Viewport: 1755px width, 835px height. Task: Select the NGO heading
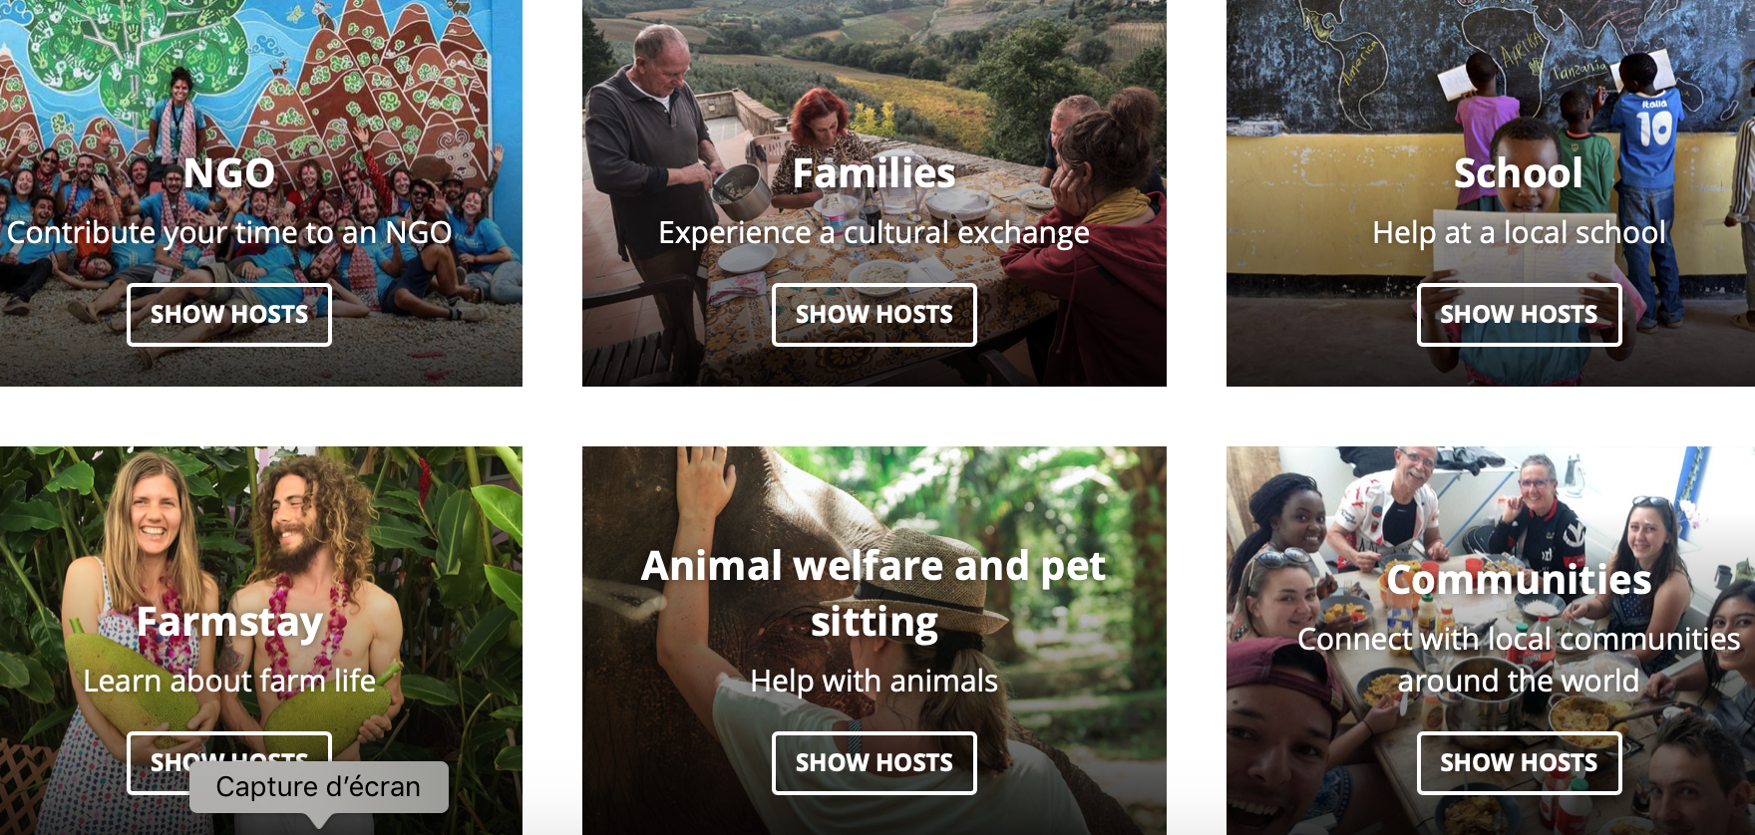pos(229,173)
